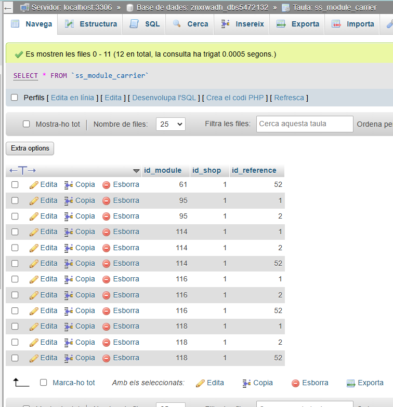Click Copia icon for row 114 reference 2
393x407 pixels.
[x=69, y=248]
